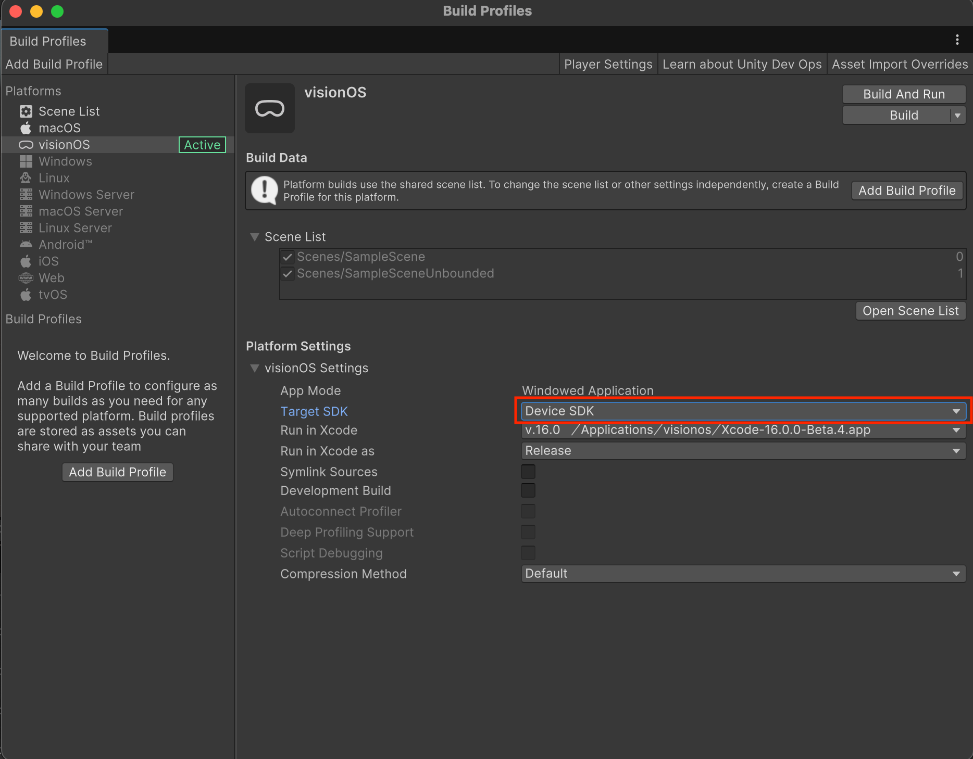Click the macOS Apple logo icon
The image size is (973, 759).
(26, 128)
